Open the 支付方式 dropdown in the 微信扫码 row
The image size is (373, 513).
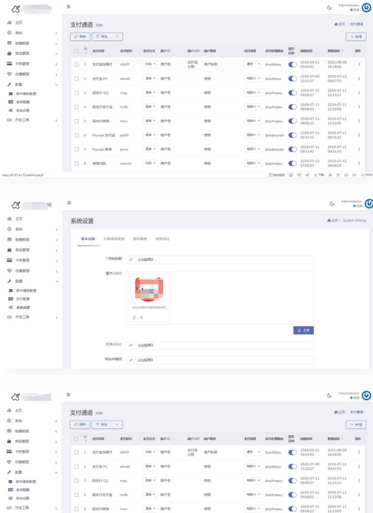point(150,163)
